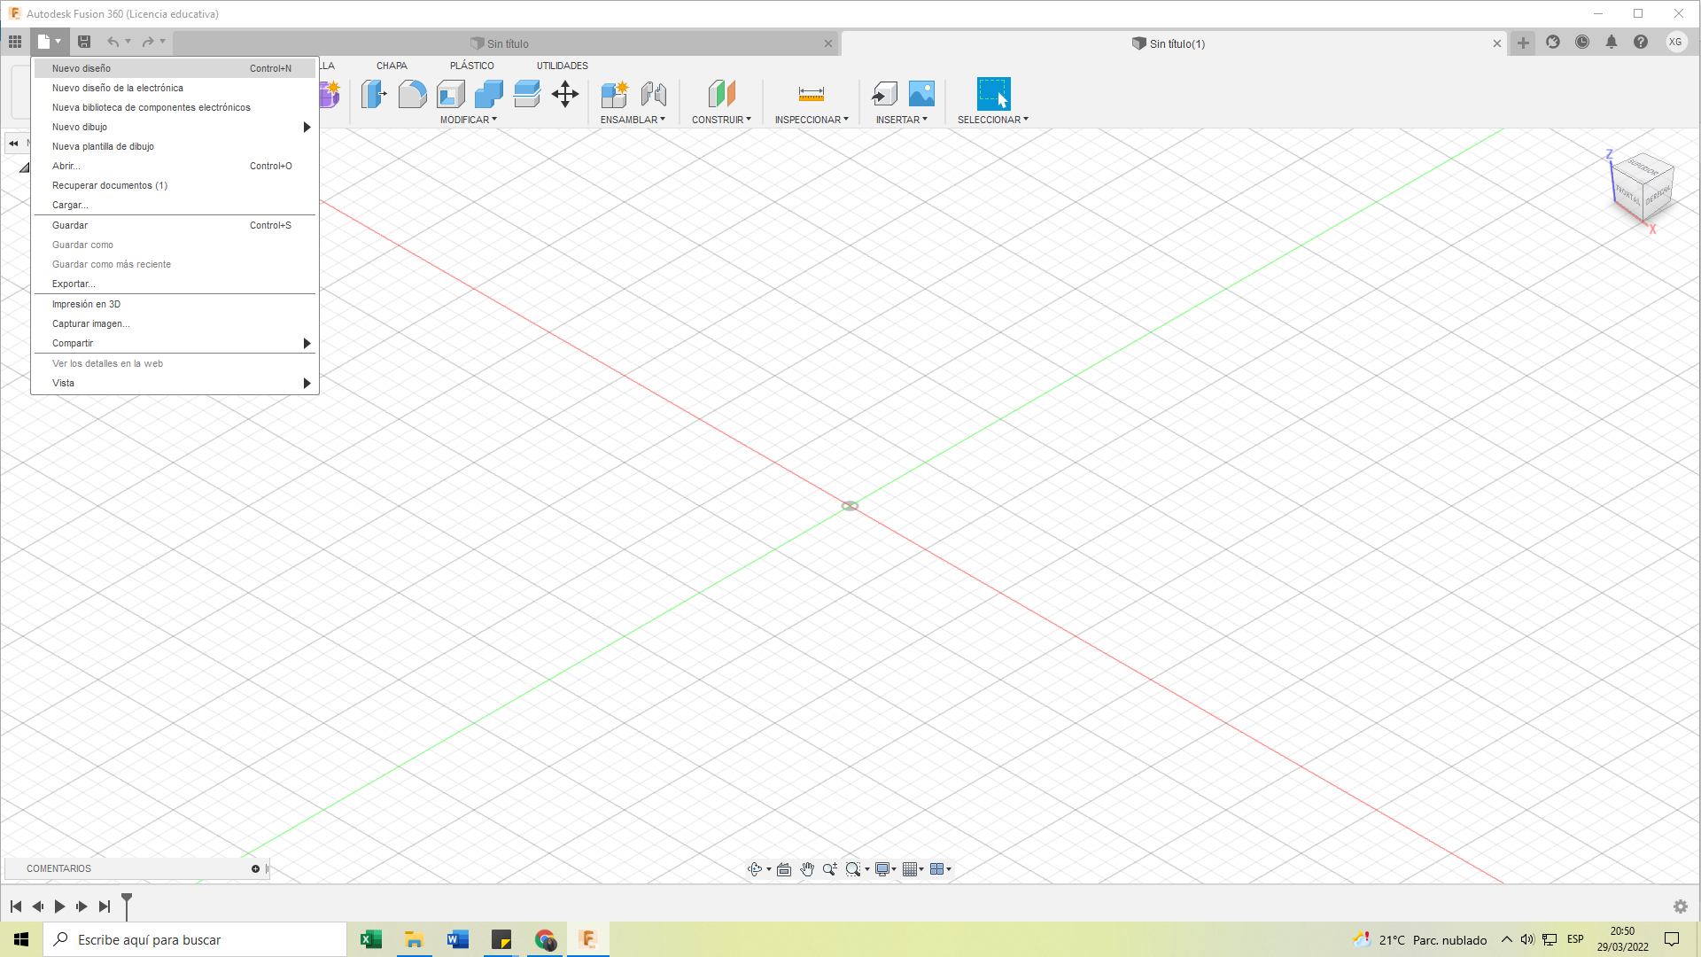The image size is (1701, 957).
Task: Open the grid settings dropdown arrow
Action: pos(921,869)
